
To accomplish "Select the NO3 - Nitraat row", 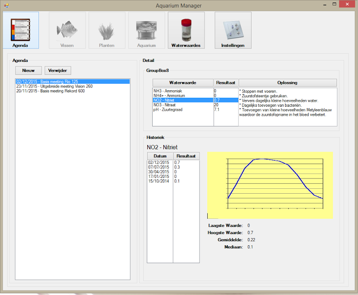I will 179,105.
